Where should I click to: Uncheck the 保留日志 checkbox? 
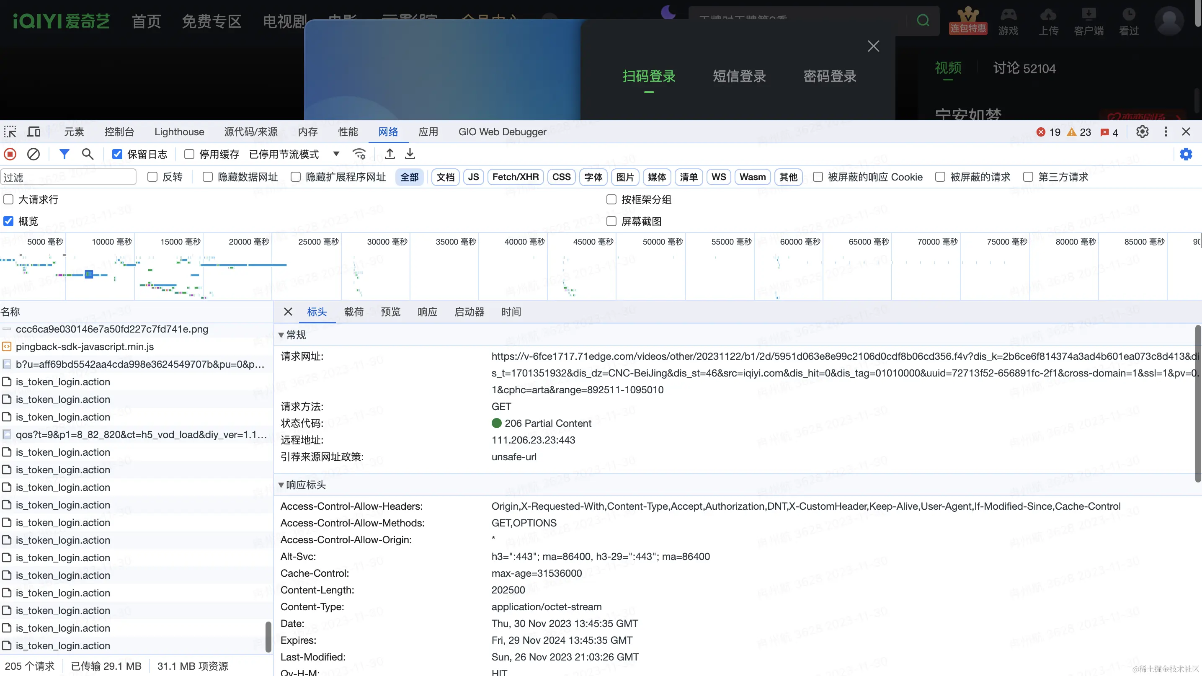(x=117, y=154)
